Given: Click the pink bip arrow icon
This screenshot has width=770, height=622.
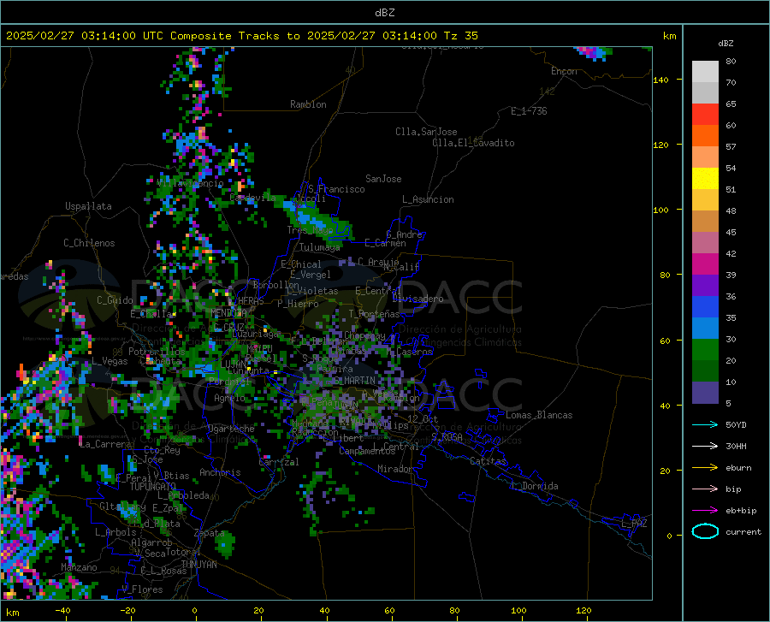Looking at the screenshot, I should pyautogui.click(x=705, y=489).
